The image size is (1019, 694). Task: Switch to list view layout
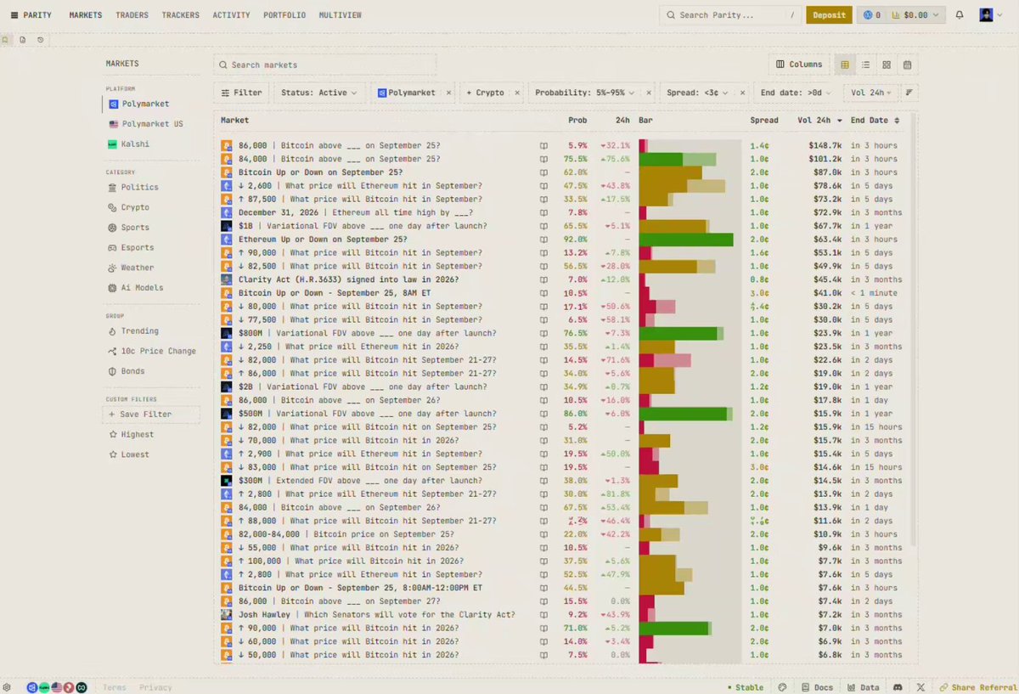(865, 65)
